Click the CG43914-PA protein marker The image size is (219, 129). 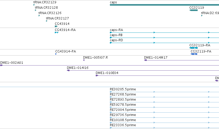click(56, 54)
